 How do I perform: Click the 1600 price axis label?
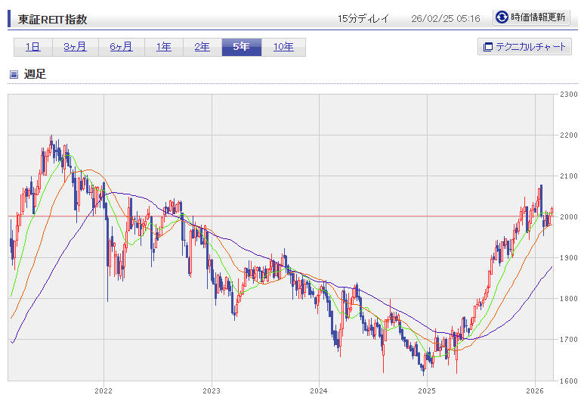click(569, 381)
